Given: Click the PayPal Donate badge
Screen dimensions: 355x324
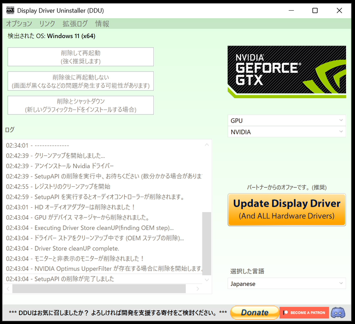Looking at the screenshot, I should (x=254, y=312).
